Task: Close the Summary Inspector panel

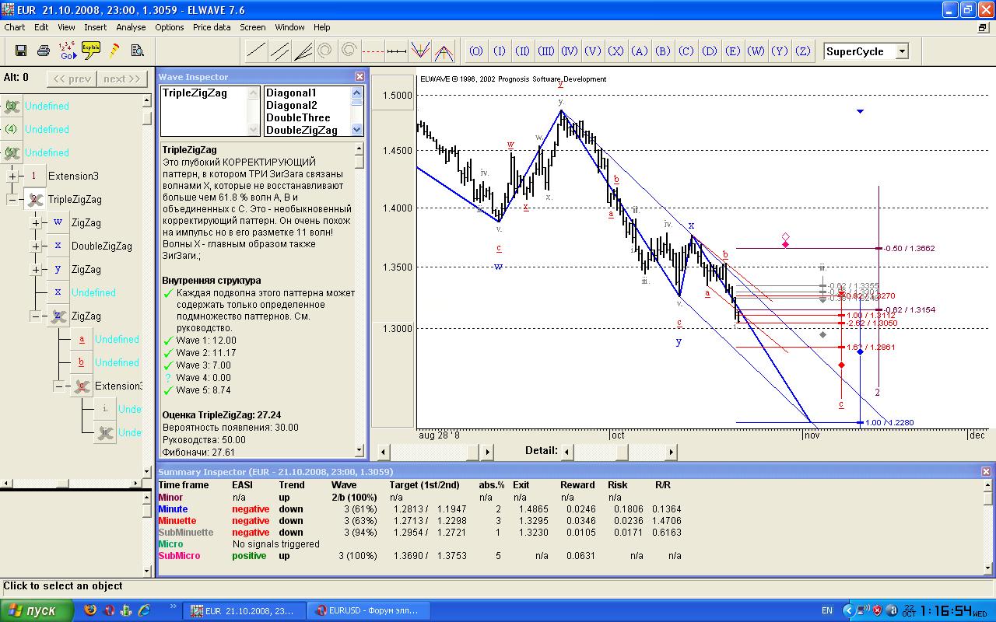Action: [x=987, y=472]
